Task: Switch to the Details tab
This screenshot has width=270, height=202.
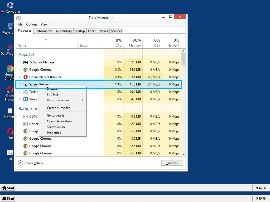Action: (103, 31)
